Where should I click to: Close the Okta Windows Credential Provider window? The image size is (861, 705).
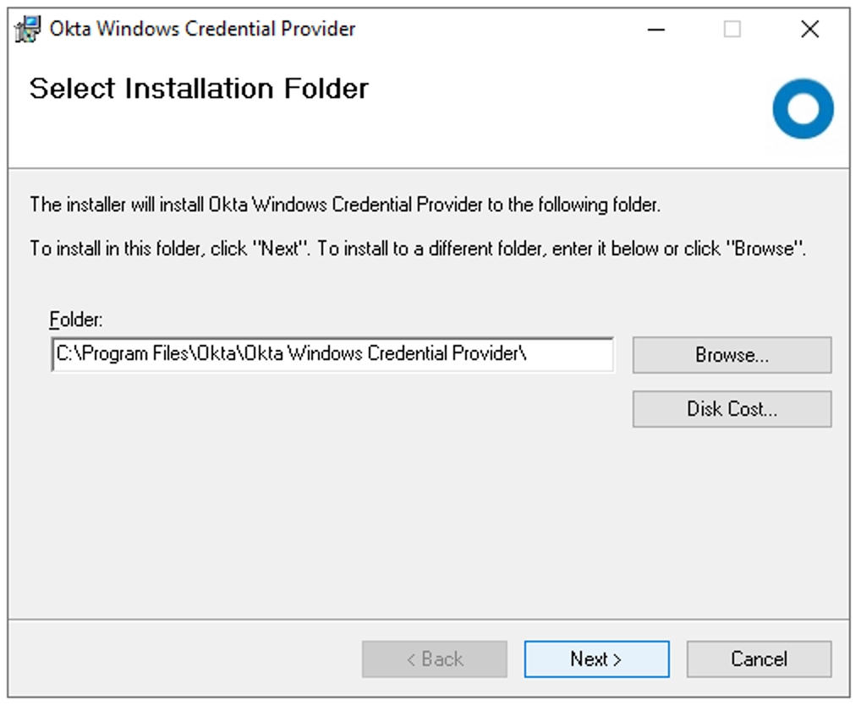coord(810,29)
